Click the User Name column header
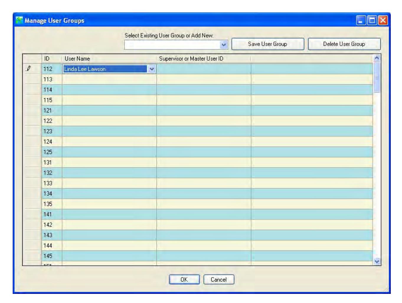402x303 pixels. click(x=109, y=58)
